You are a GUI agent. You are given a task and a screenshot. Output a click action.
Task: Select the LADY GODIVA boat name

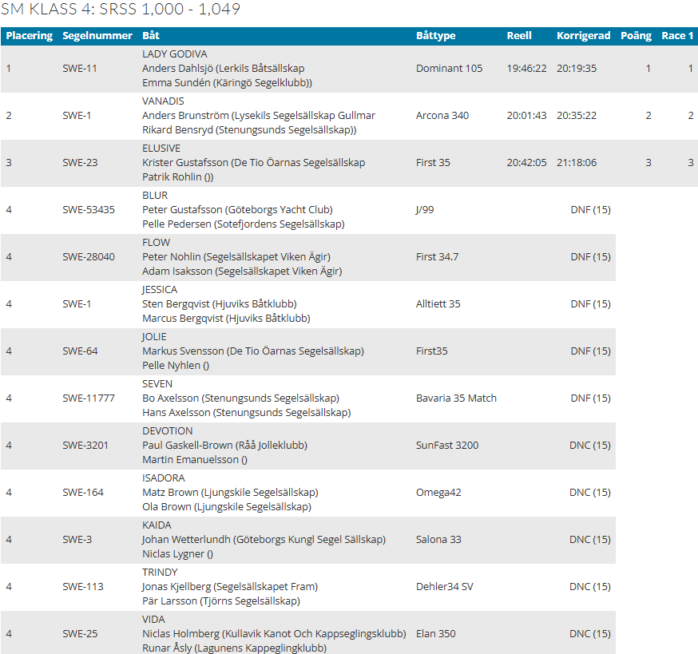point(174,54)
